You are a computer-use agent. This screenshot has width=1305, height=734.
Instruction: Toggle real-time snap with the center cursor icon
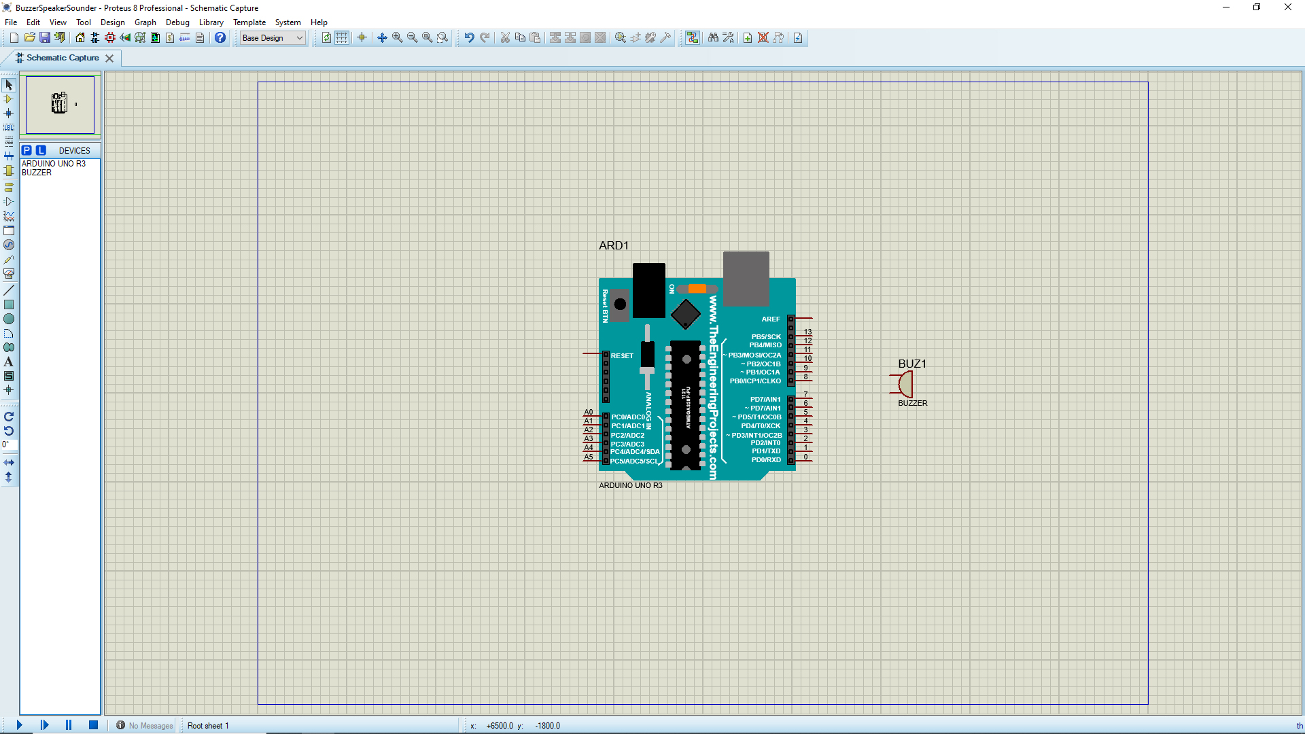pos(362,37)
